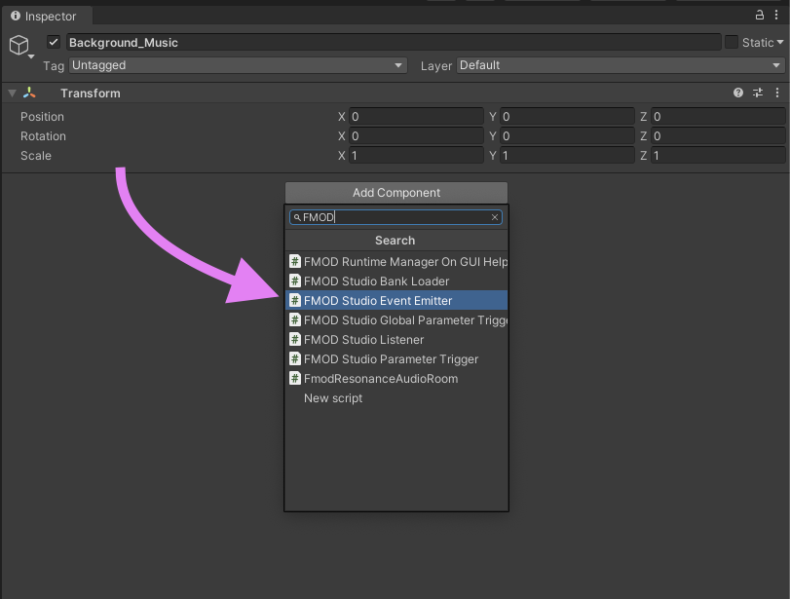Open the Tag dropdown showing Untagged

coord(238,65)
